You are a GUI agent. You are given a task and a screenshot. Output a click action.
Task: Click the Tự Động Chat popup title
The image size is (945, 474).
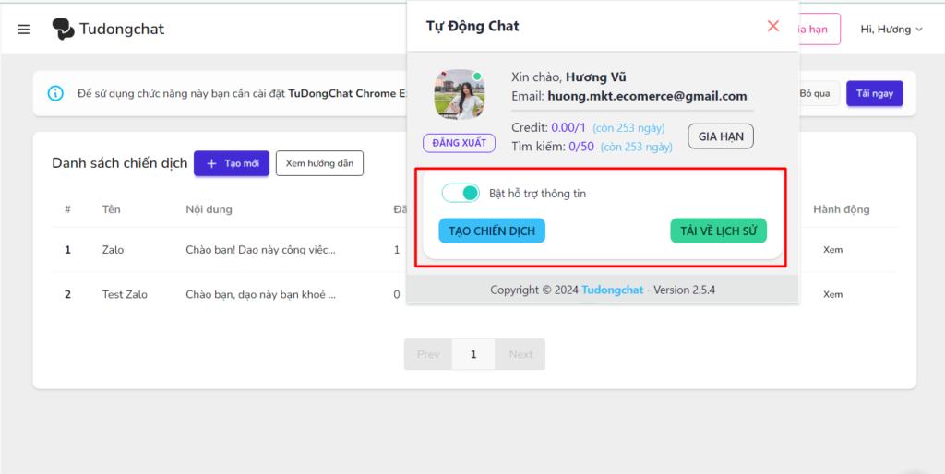472,26
